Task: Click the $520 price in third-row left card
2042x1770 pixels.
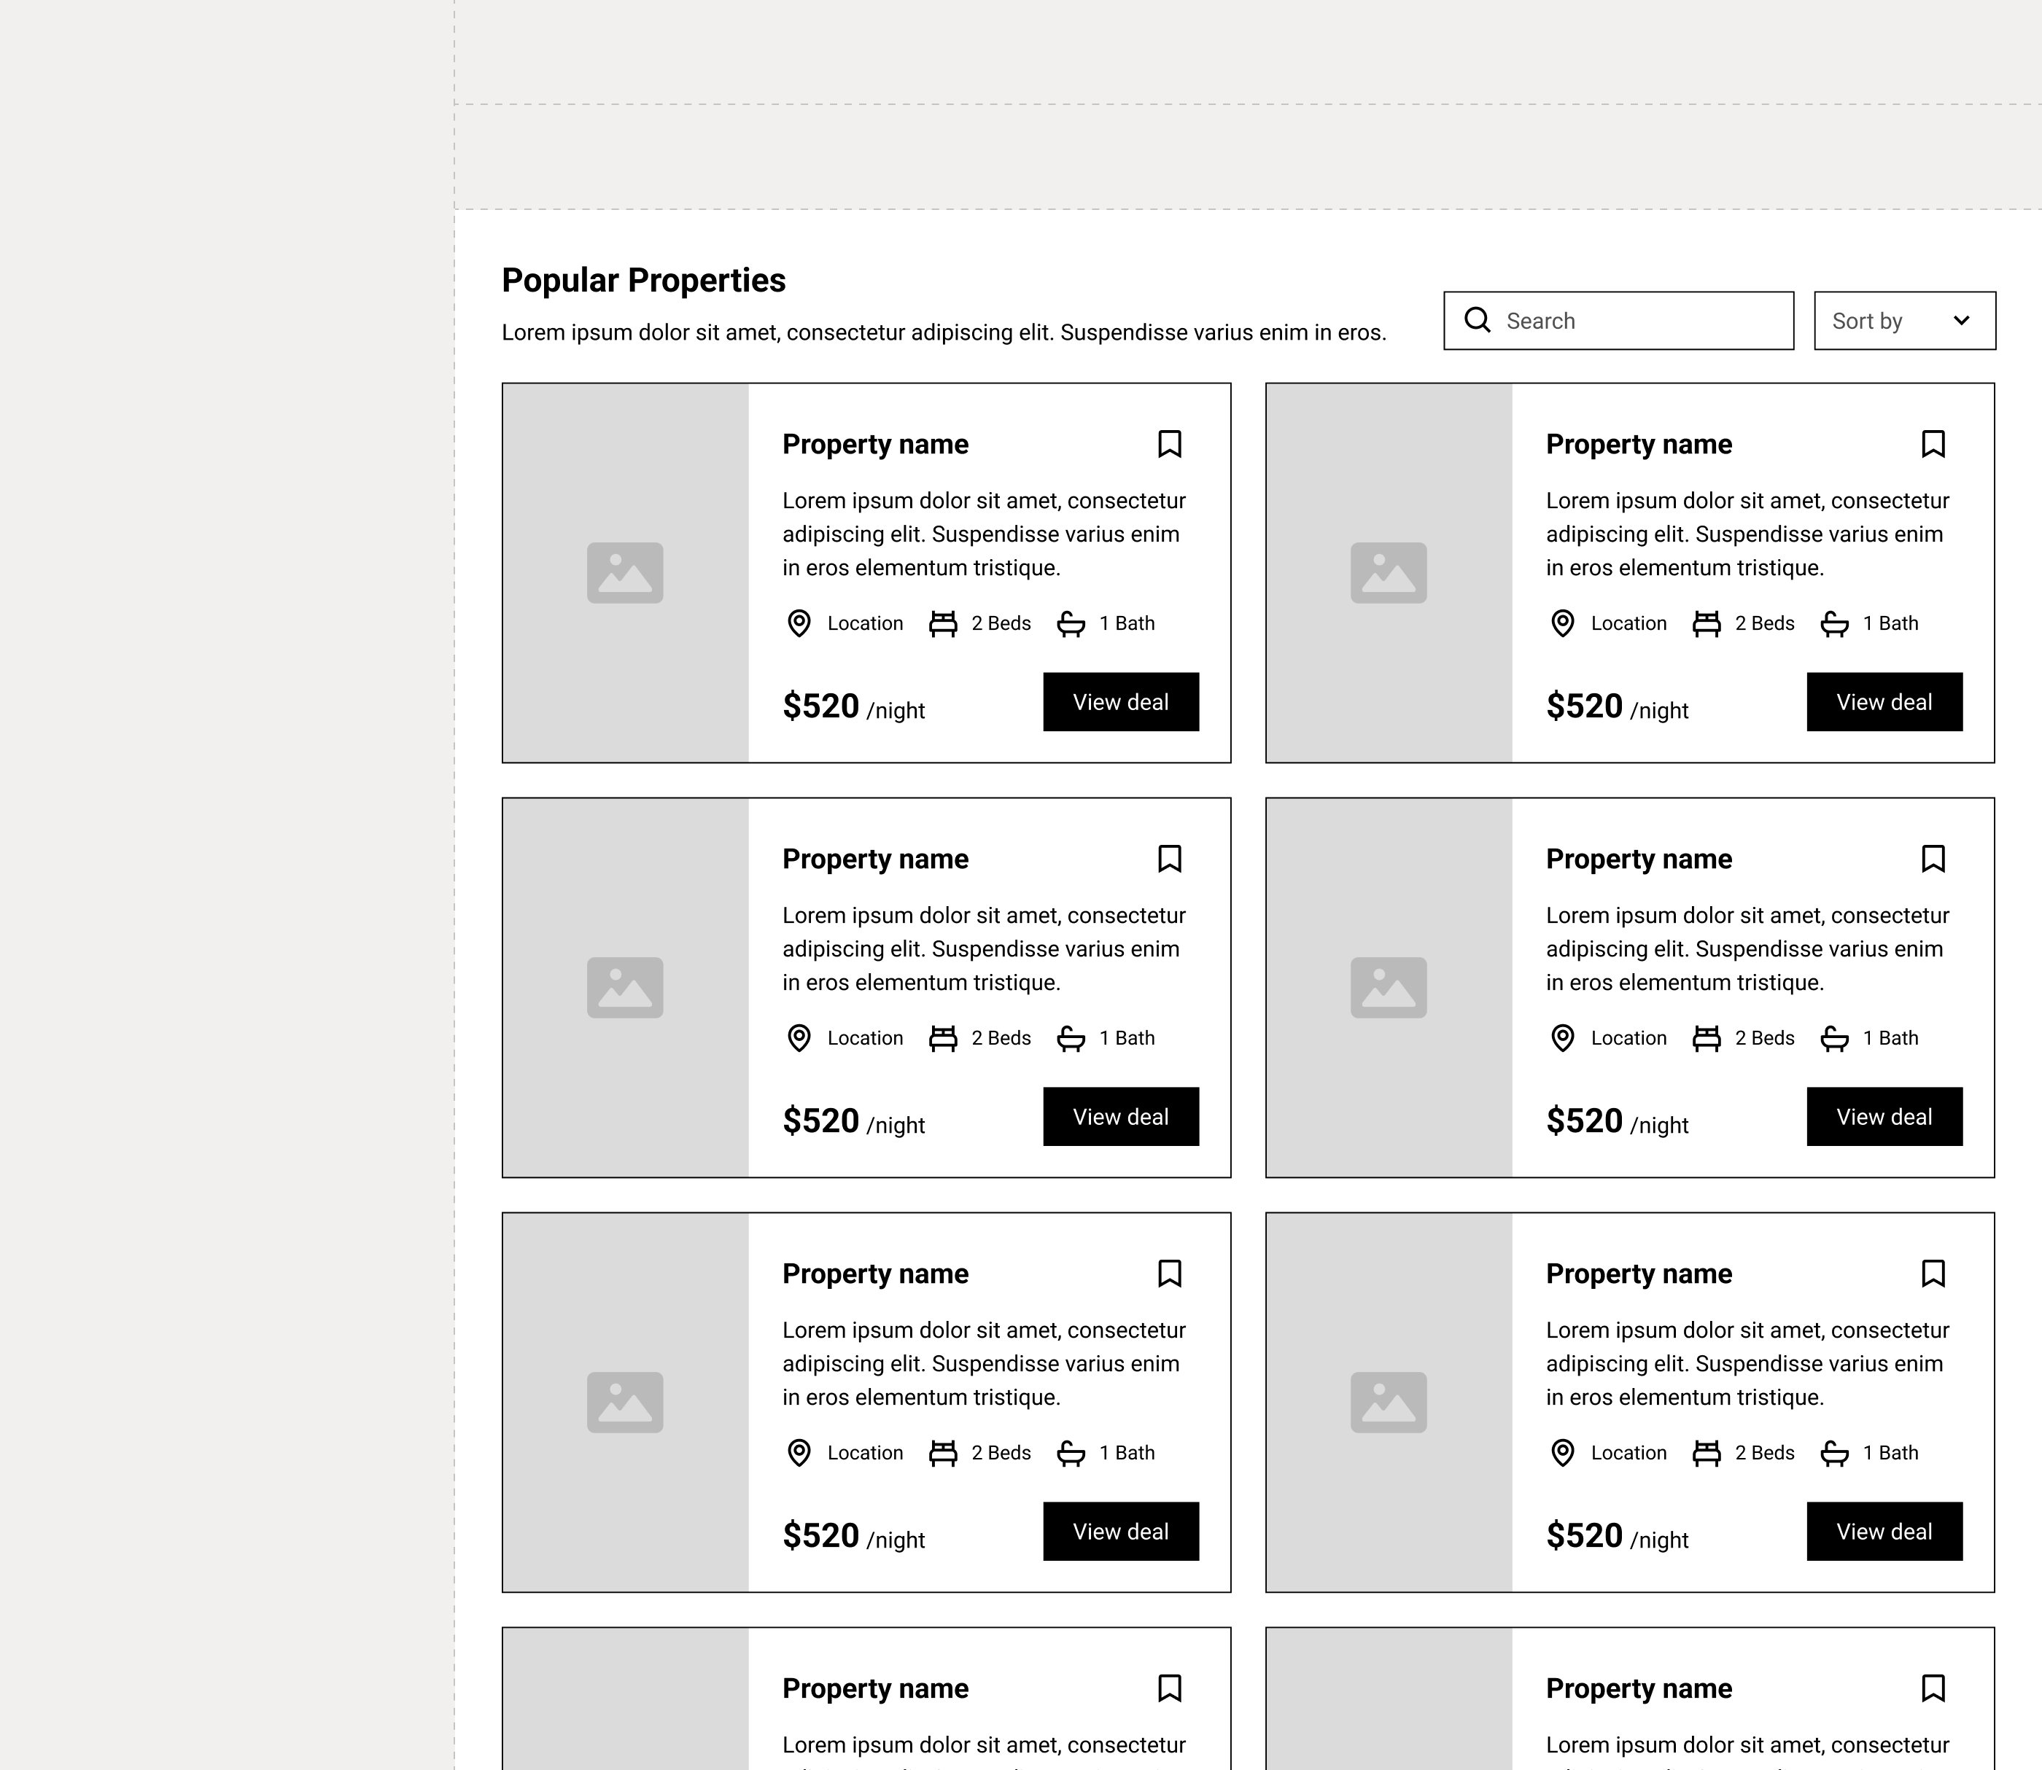Action: [820, 1536]
